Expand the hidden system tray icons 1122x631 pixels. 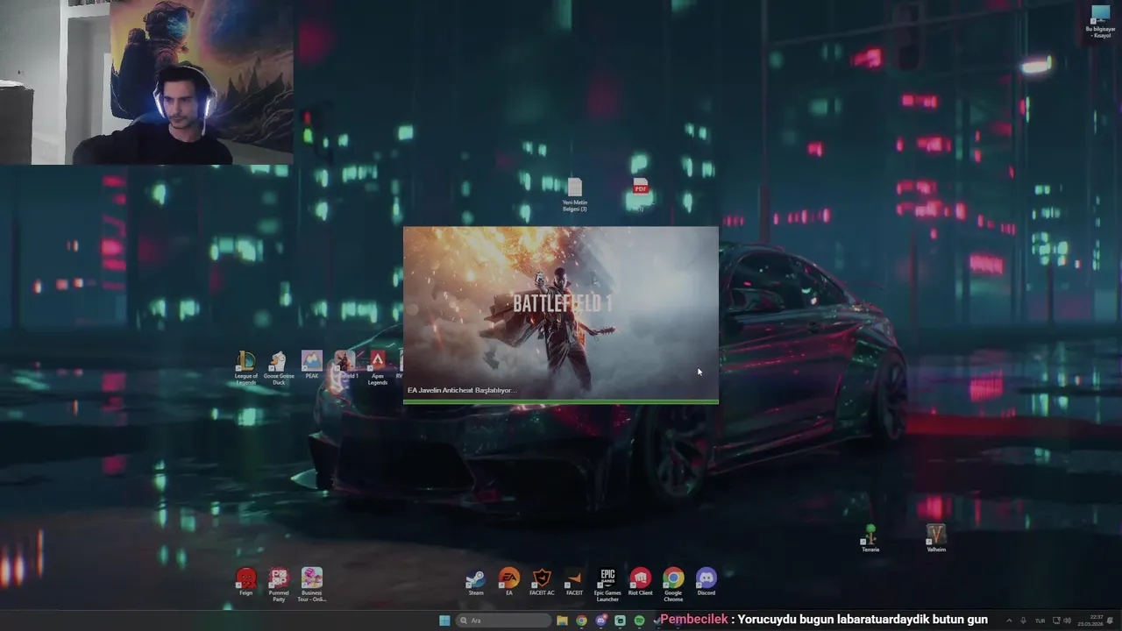[x=1008, y=620]
